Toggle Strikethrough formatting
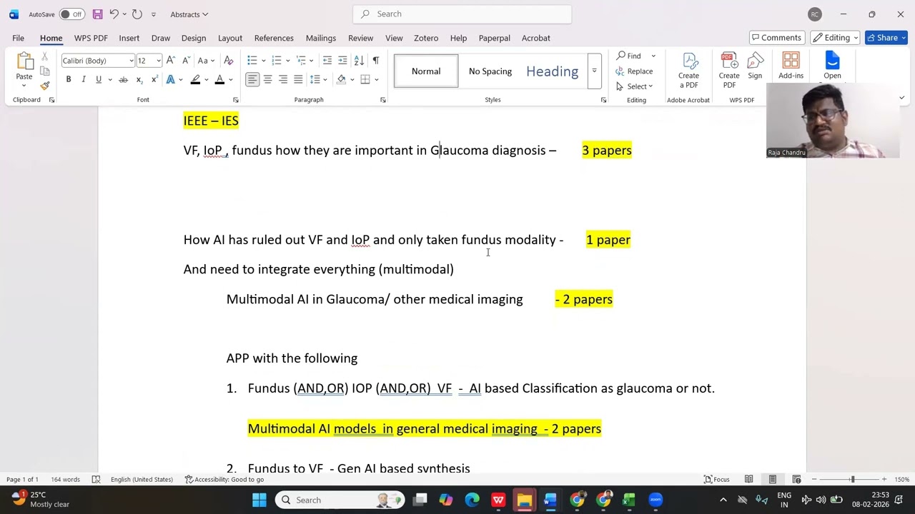The width and height of the screenshot is (915, 514). (123, 79)
